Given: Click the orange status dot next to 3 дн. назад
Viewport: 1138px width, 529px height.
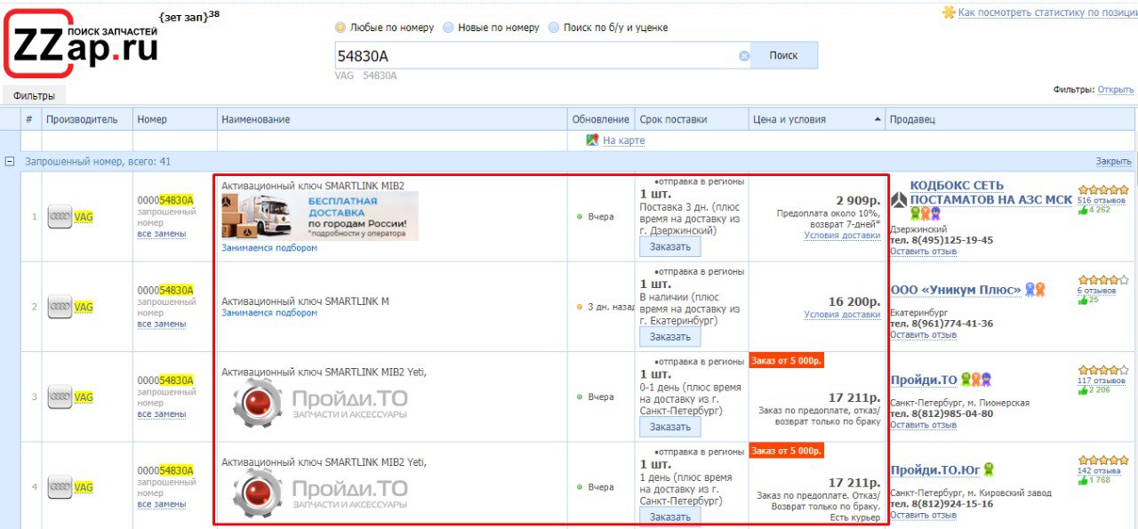Looking at the screenshot, I should [x=580, y=307].
